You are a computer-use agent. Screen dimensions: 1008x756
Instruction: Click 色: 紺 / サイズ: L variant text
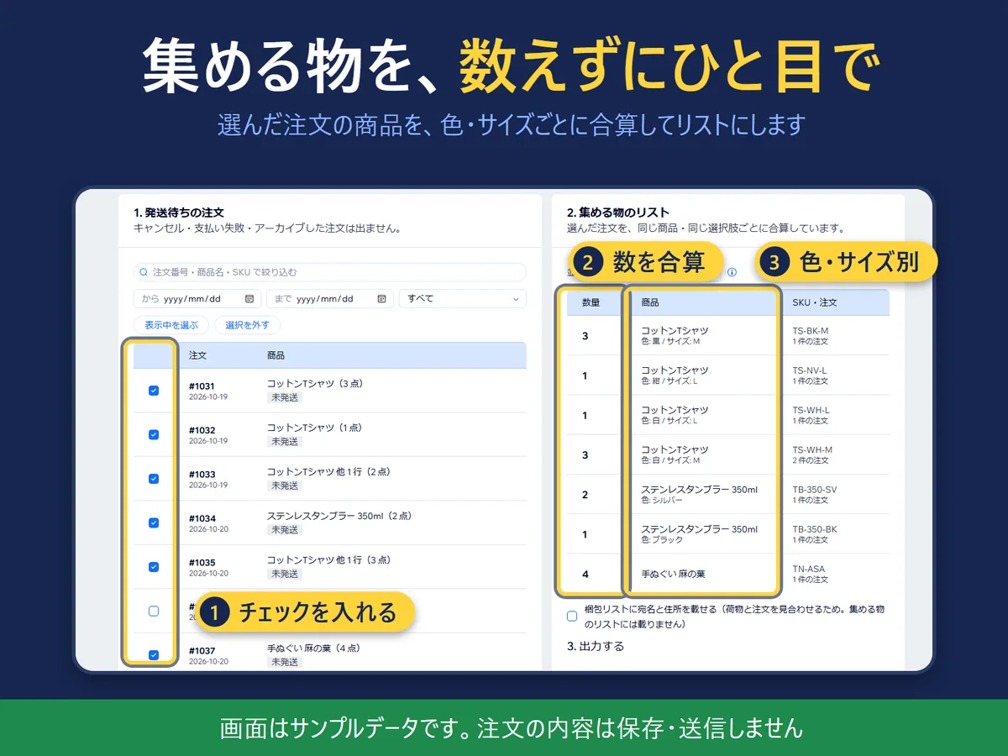(x=669, y=381)
